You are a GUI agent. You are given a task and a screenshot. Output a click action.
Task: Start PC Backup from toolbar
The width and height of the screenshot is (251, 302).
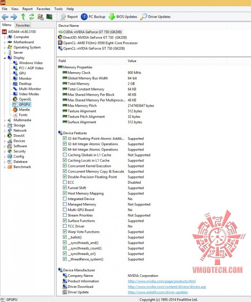coord(93,17)
